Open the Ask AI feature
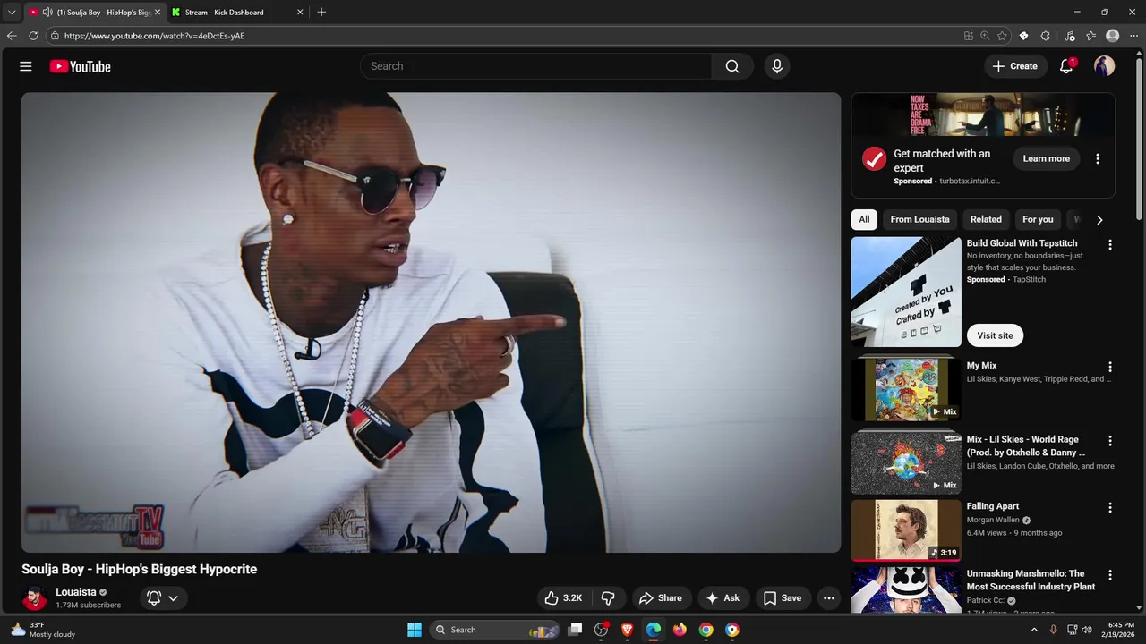This screenshot has width=1146, height=644. pyautogui.click(x=723, y=598)
